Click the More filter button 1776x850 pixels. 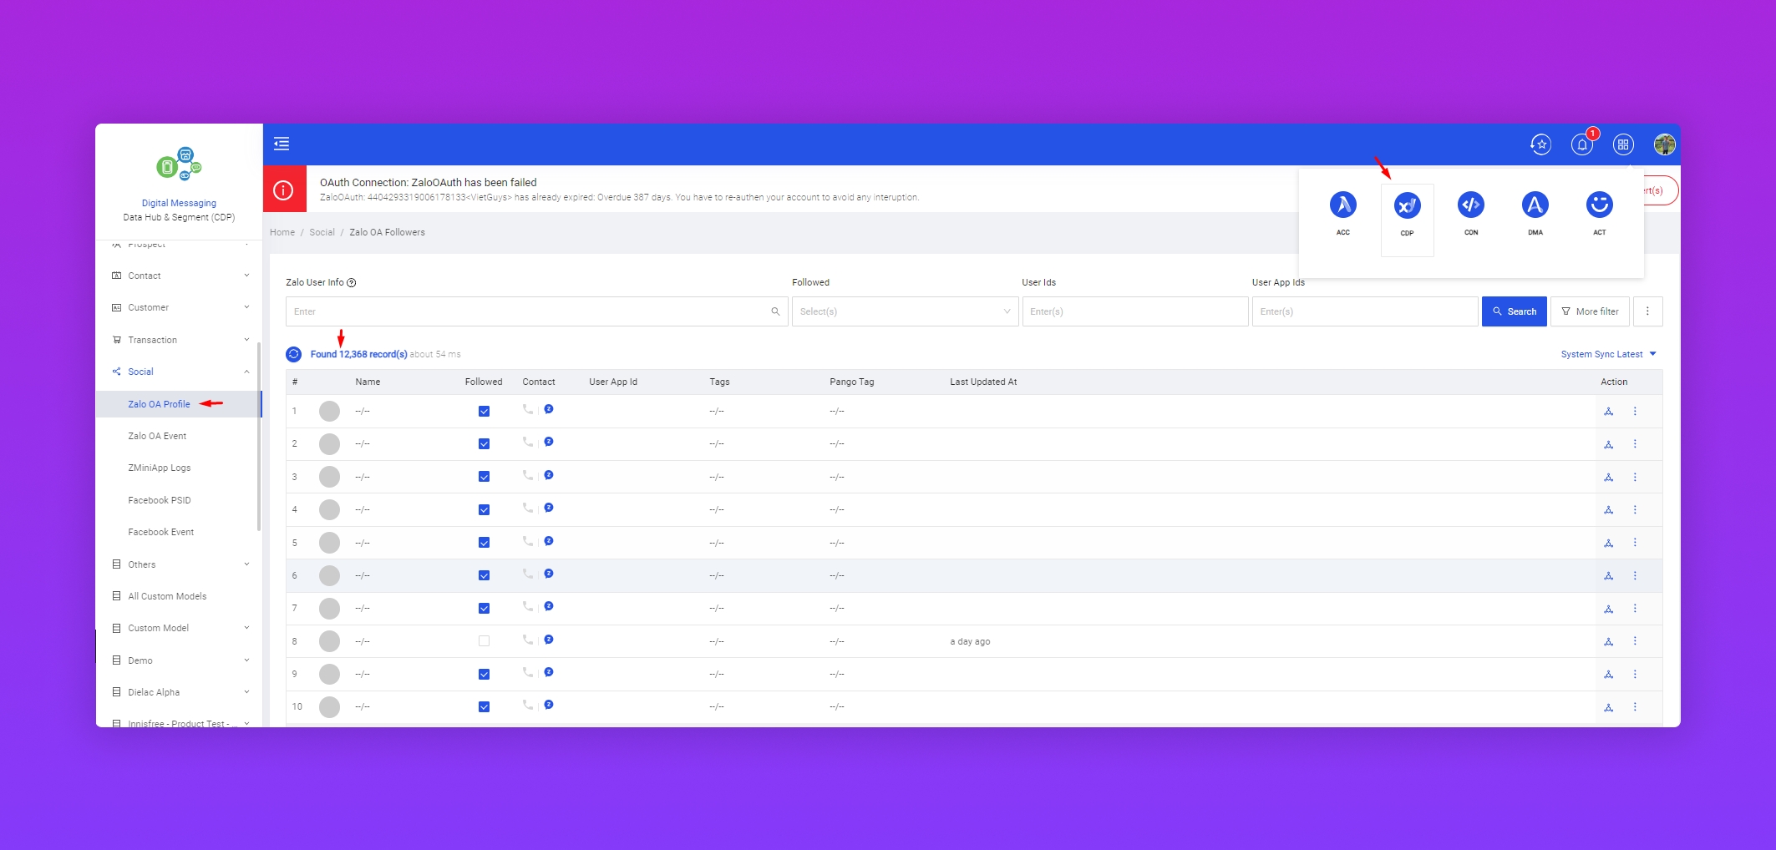(x=1589, y=311)
